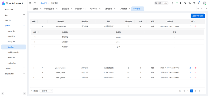Delete the order_status dictionary row
Screen dimensions: 208x96
(196, 73)
